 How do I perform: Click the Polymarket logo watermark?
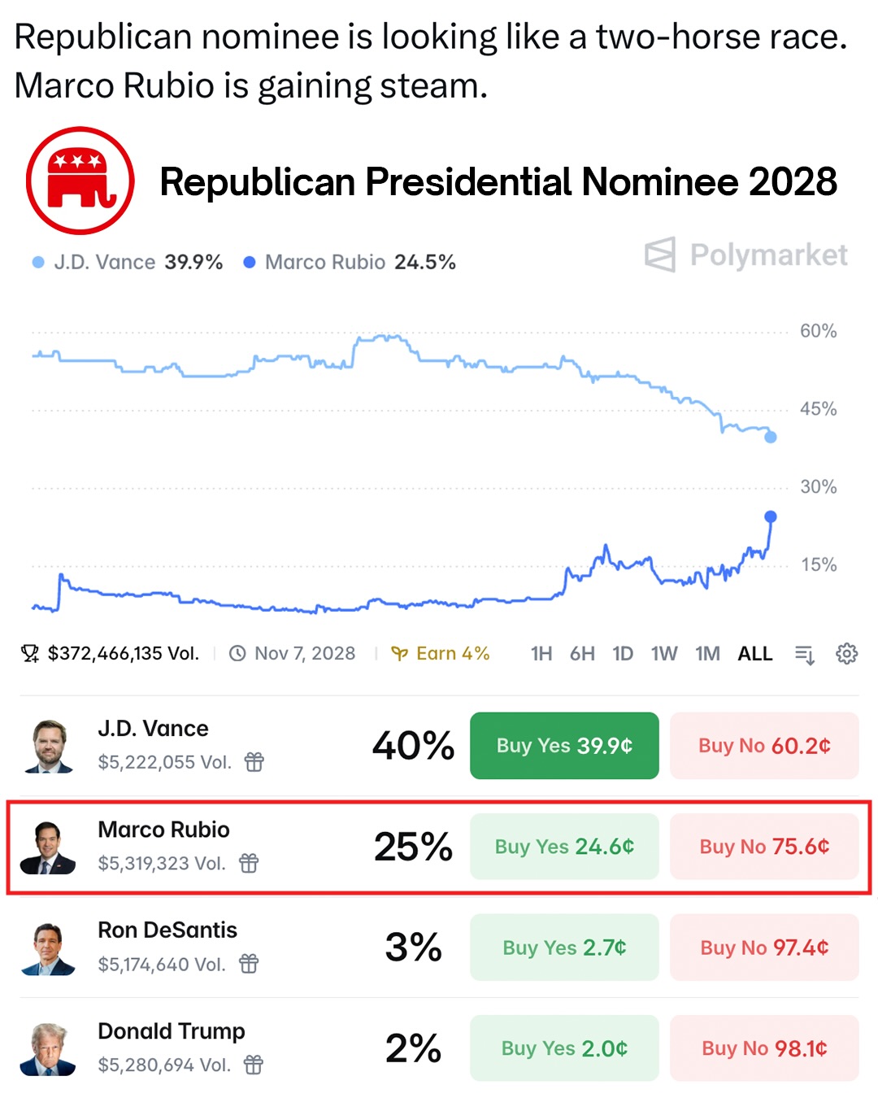[745, 255]
